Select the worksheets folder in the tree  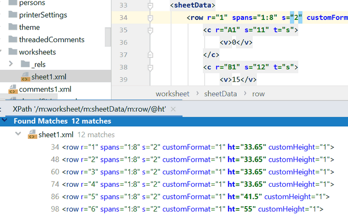point(37,52)
